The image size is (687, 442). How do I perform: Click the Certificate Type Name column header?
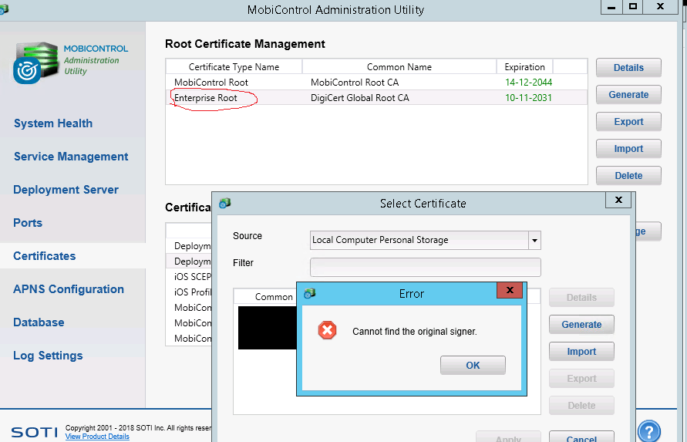coord(234,66)
